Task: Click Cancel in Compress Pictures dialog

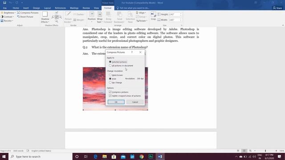Action: click(135, 102)
